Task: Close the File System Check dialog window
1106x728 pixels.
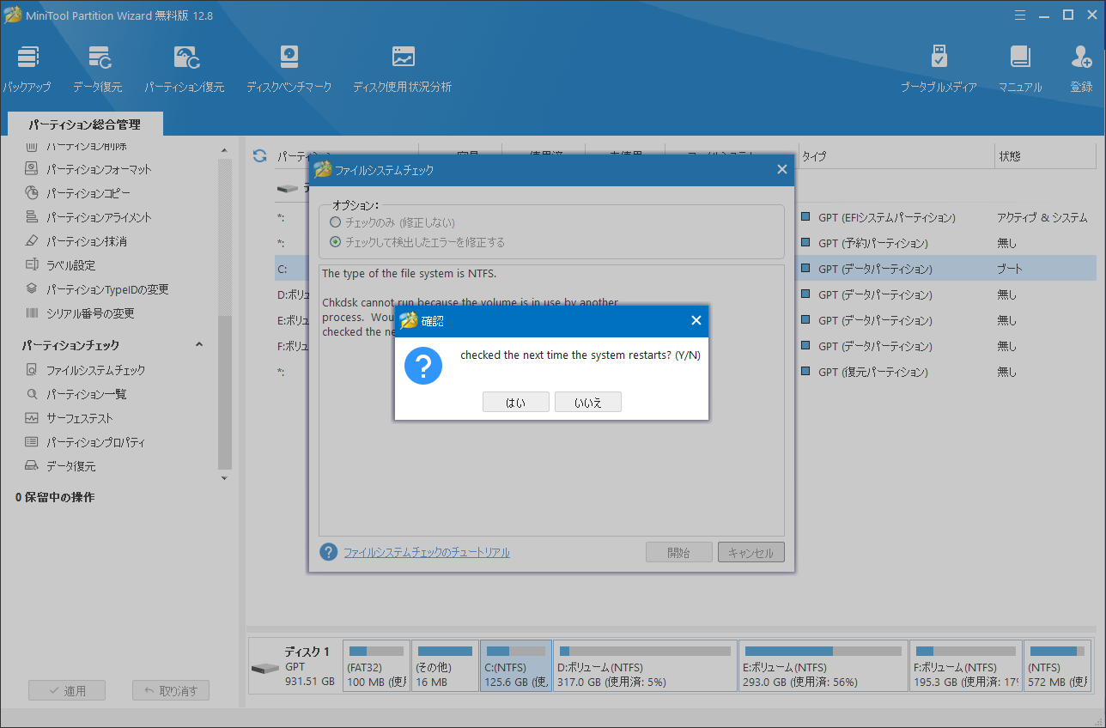Action: pos(781,169)
